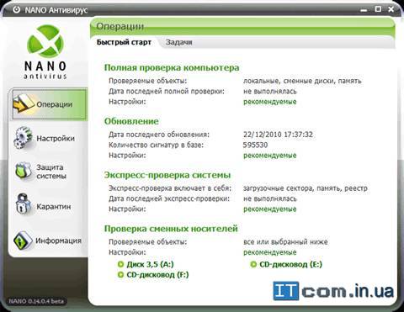Switch to the Быстрый старт tab

pyautogui.click(x=124, y=42)
